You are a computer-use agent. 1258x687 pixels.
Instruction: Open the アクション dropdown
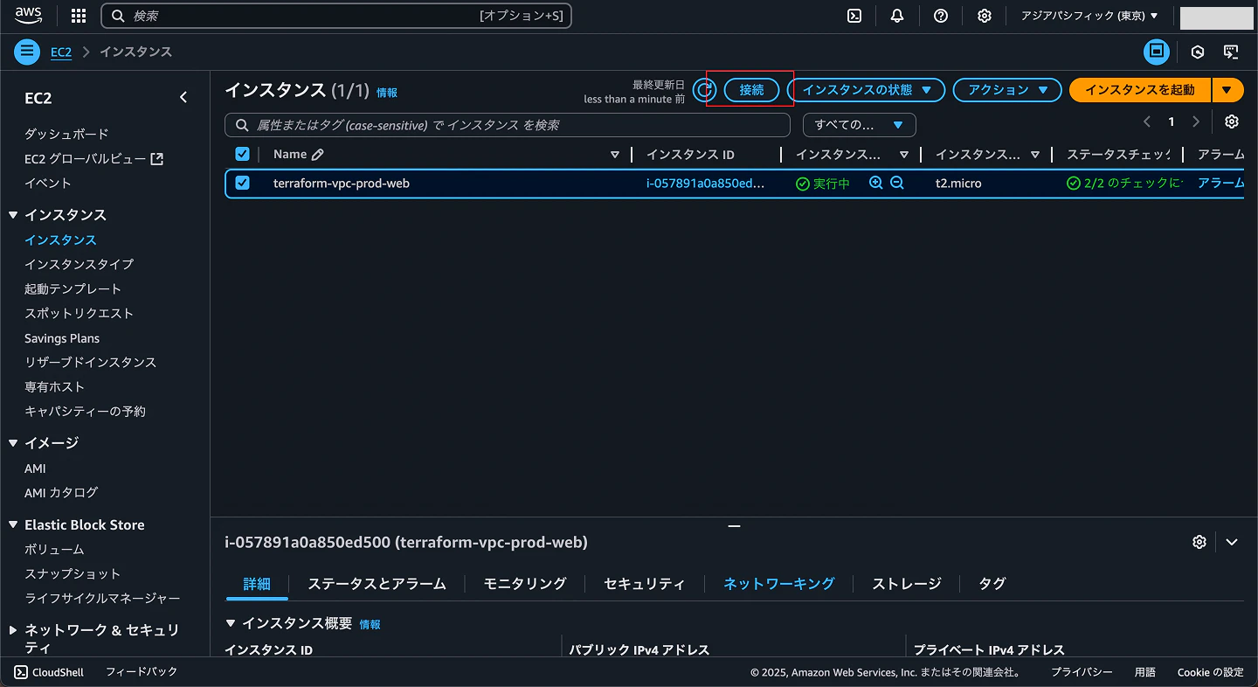click(x=1006, y=89)
